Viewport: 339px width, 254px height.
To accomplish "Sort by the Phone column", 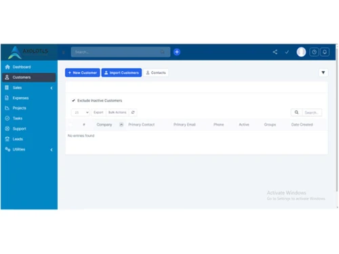I will point(218,125).
